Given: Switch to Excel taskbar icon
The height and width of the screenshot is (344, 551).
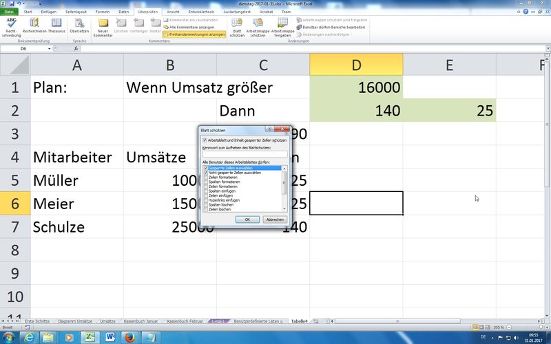Looking at the screenshot, I should [x=90, y=338].
